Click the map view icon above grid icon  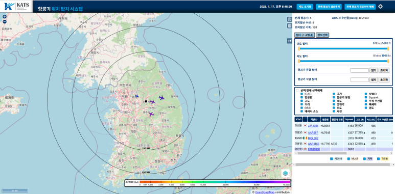289,19
